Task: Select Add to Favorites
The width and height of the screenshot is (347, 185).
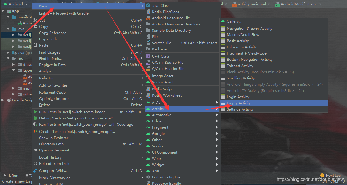Action: click(x=88, y=85)
